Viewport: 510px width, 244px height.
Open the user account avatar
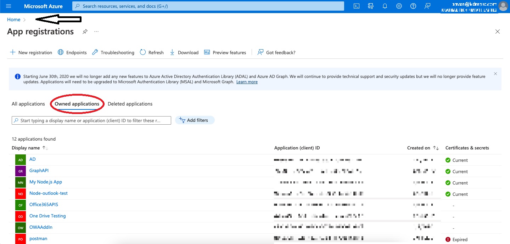click(x=503, y=6)
